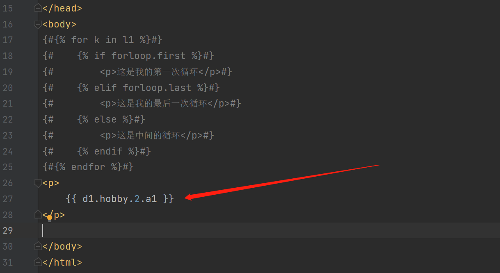Click fold marker beside </html> closing tag
This screenshot has height=273, width=500.
(x=38, y=262)
